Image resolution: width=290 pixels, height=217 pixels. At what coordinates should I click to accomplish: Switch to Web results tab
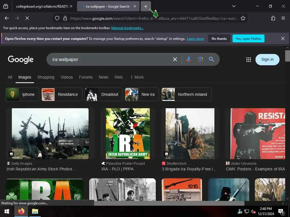(x=118, y=77)
